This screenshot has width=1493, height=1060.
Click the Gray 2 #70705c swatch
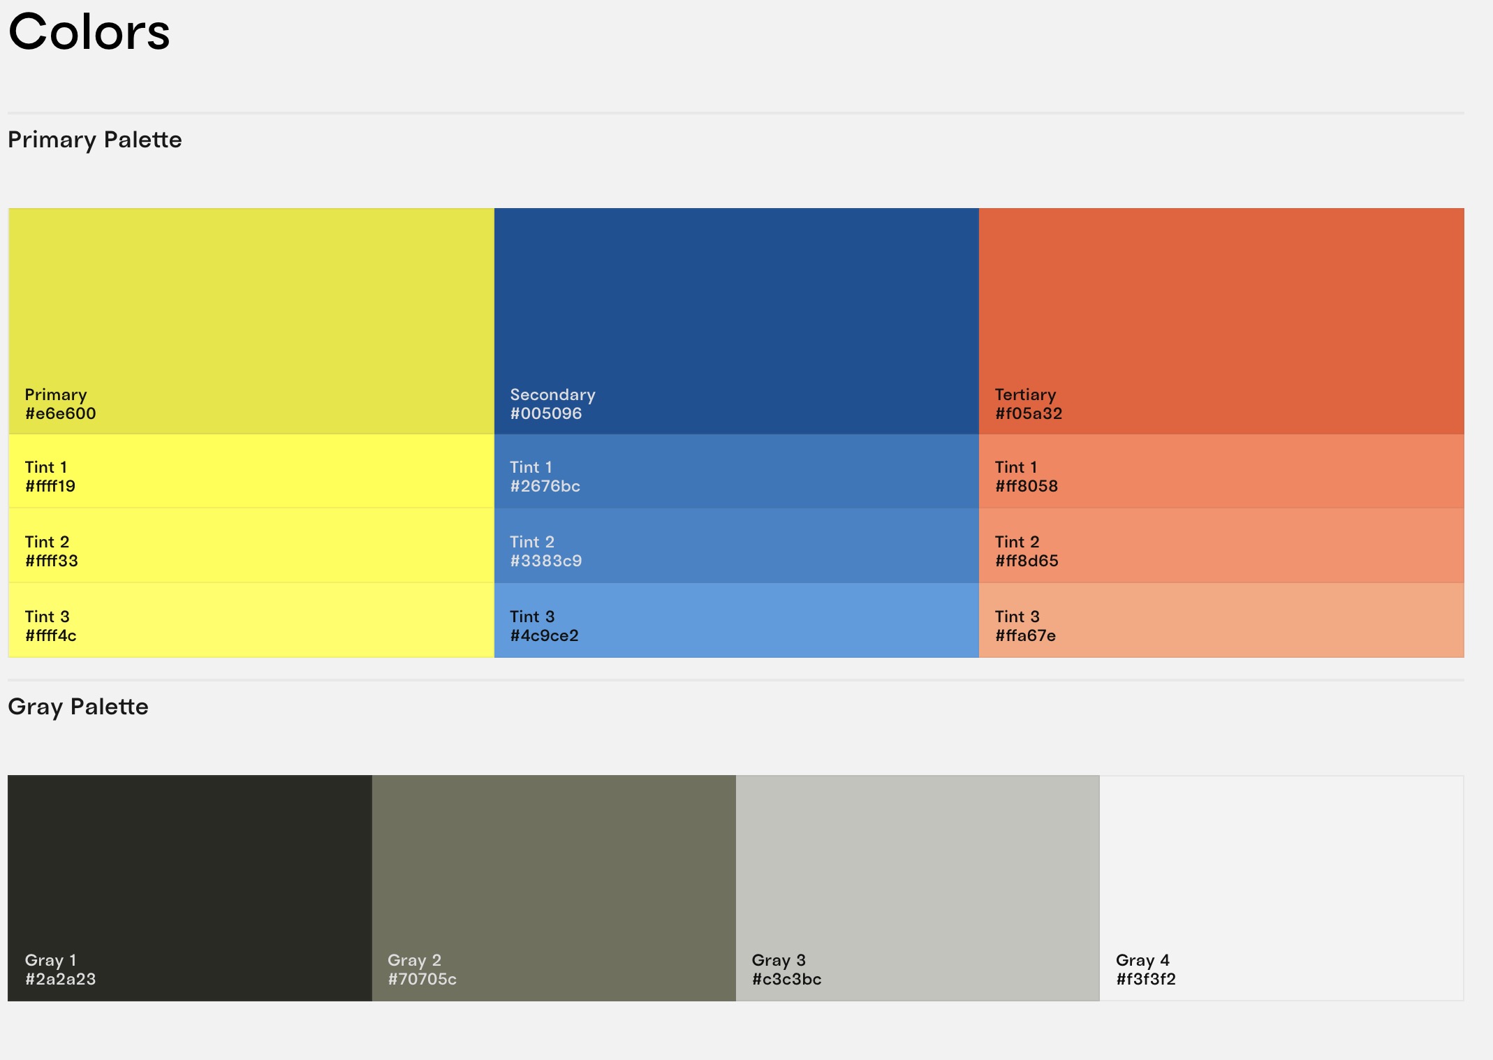(553, 888)
